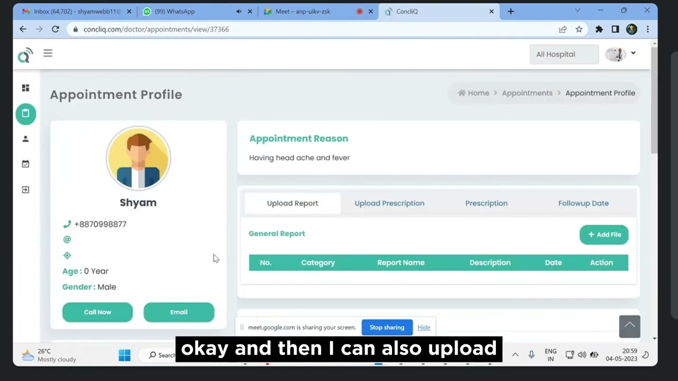Click the logout icon in sidebar
678x381 pixels.
tap(25, 189)
